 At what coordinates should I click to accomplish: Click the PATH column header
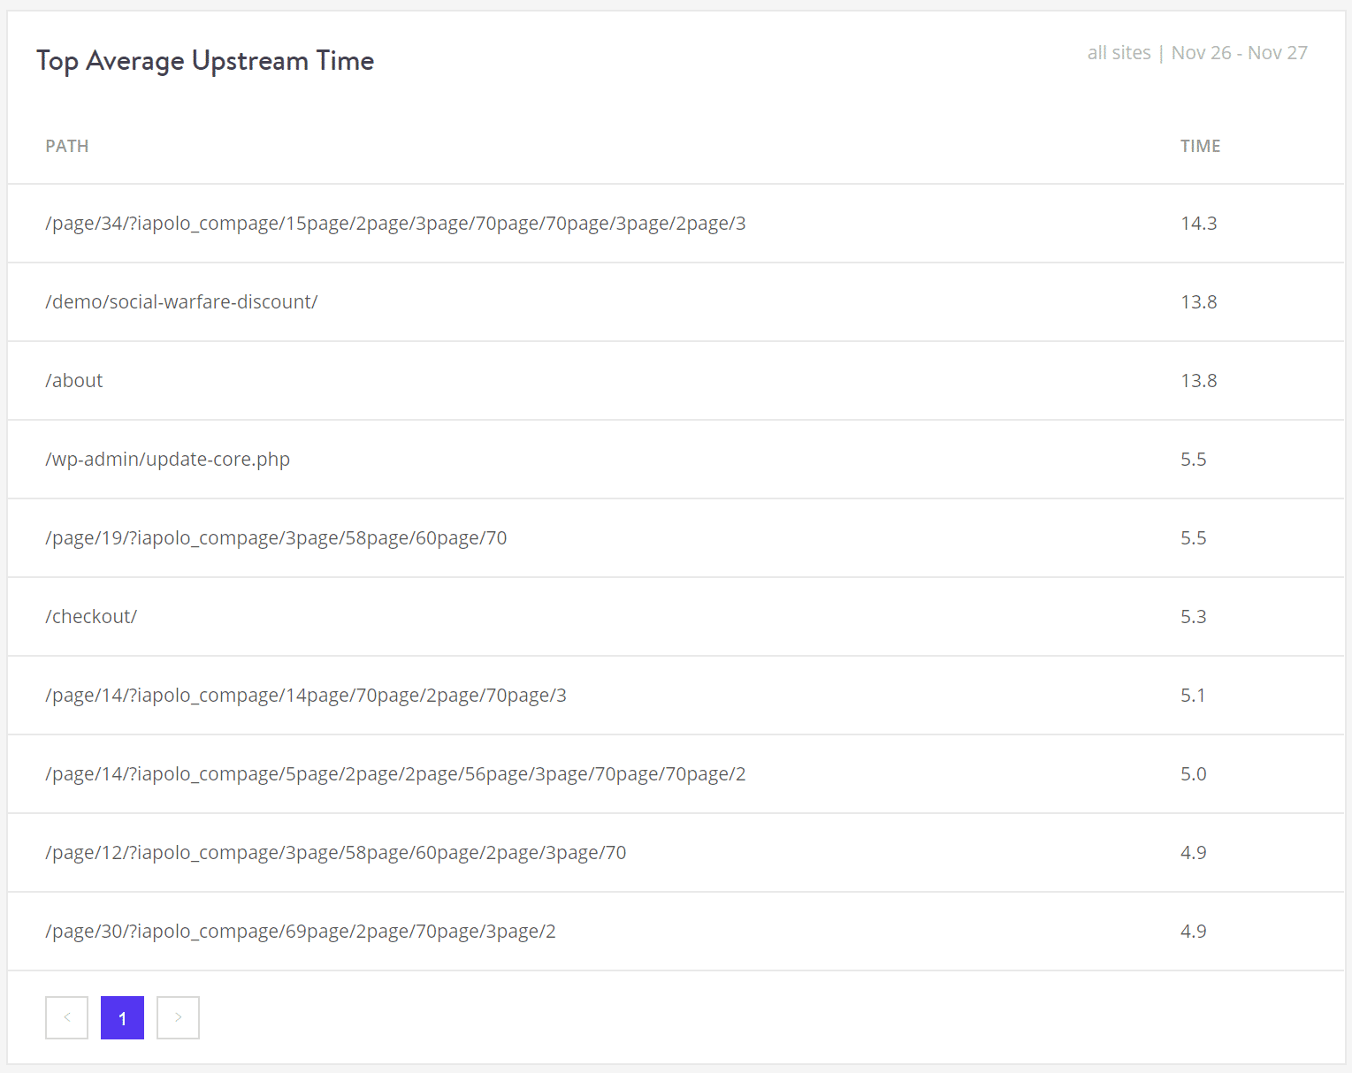pyautogui.click(x=67, y=146)
